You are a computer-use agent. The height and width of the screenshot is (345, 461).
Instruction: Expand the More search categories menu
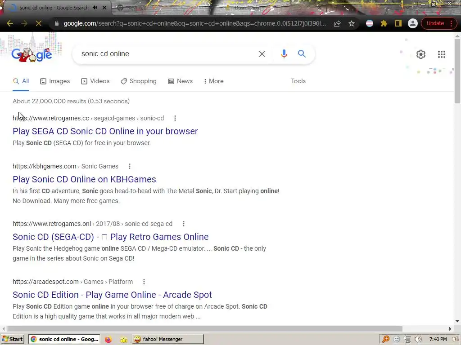(213, 81)
